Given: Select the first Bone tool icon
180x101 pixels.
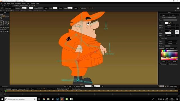Looking at the screenshot, I should (1, 16).
